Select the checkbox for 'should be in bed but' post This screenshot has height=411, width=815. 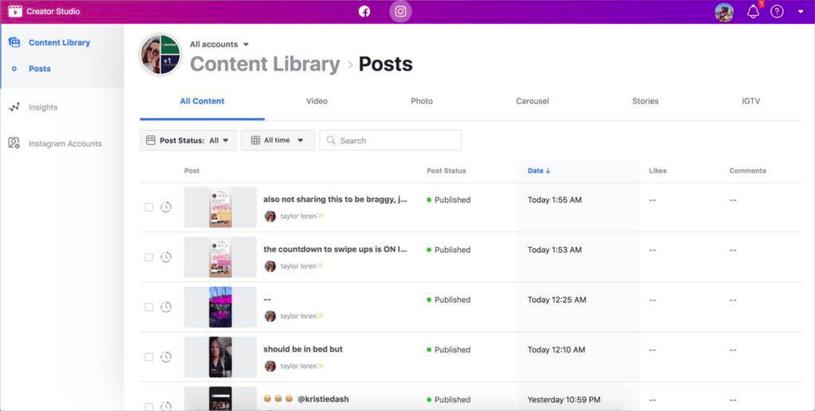coord(149,357)
